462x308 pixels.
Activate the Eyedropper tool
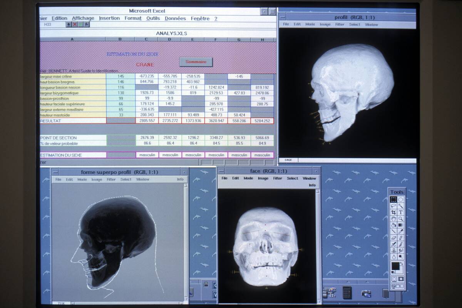(x=401, y=231)
